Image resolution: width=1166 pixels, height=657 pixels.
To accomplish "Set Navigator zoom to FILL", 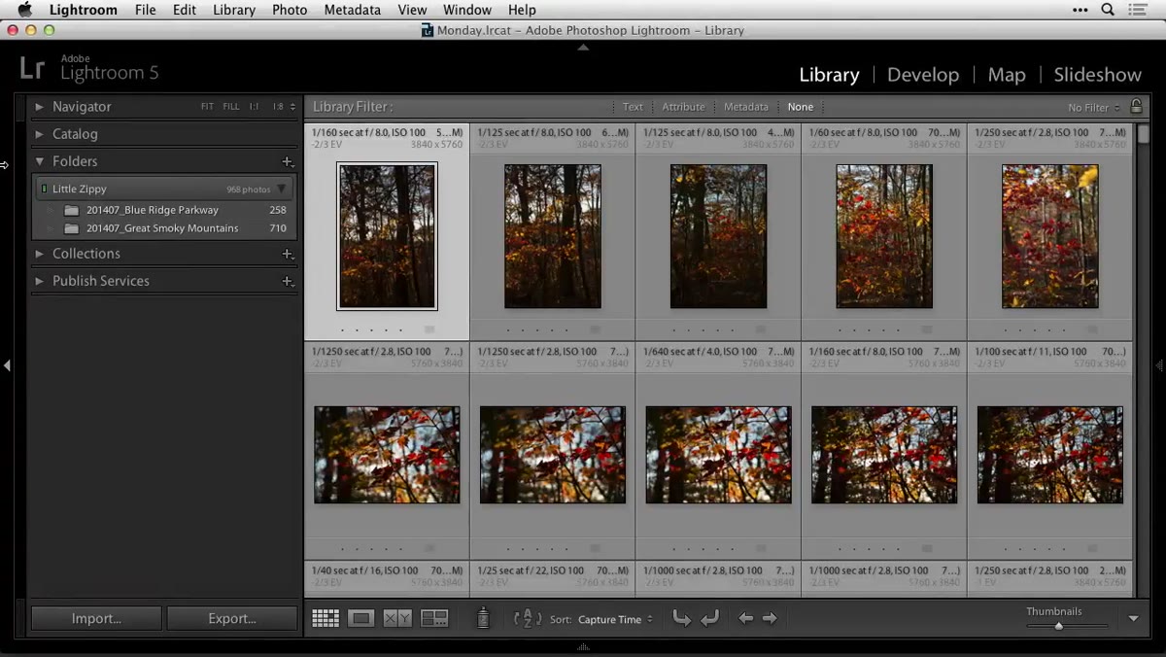I will (x=230, y=107).
